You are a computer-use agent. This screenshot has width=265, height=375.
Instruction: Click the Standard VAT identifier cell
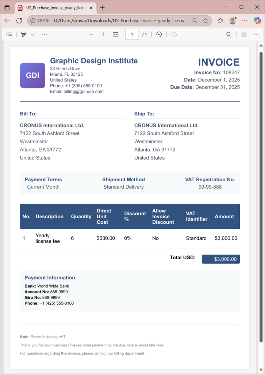coord(196,238)
